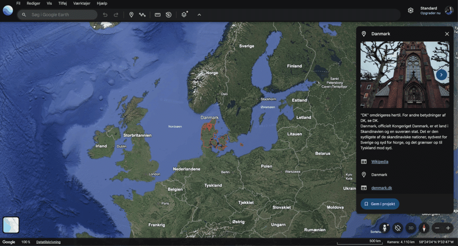Click the Danmark location row in panel
The height and width of the screenshot is (246, 458).
click(x=405, y=175)
